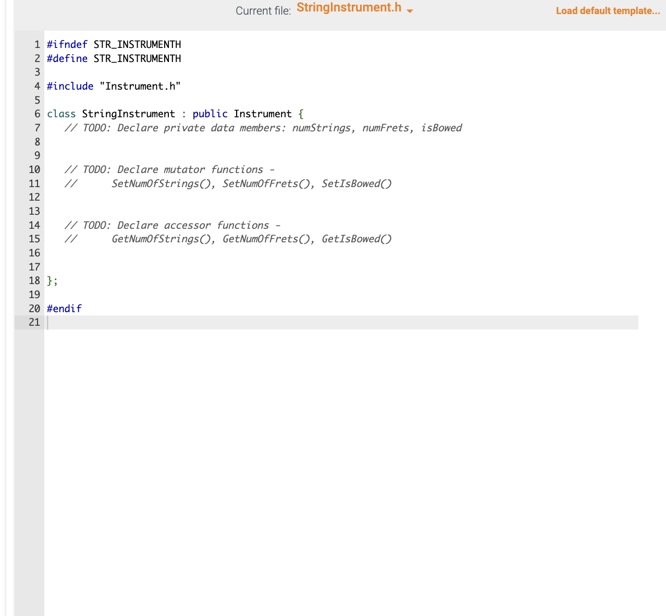
Task: Click the '#include "Instrument.h"' line
Action: [114, 86]
